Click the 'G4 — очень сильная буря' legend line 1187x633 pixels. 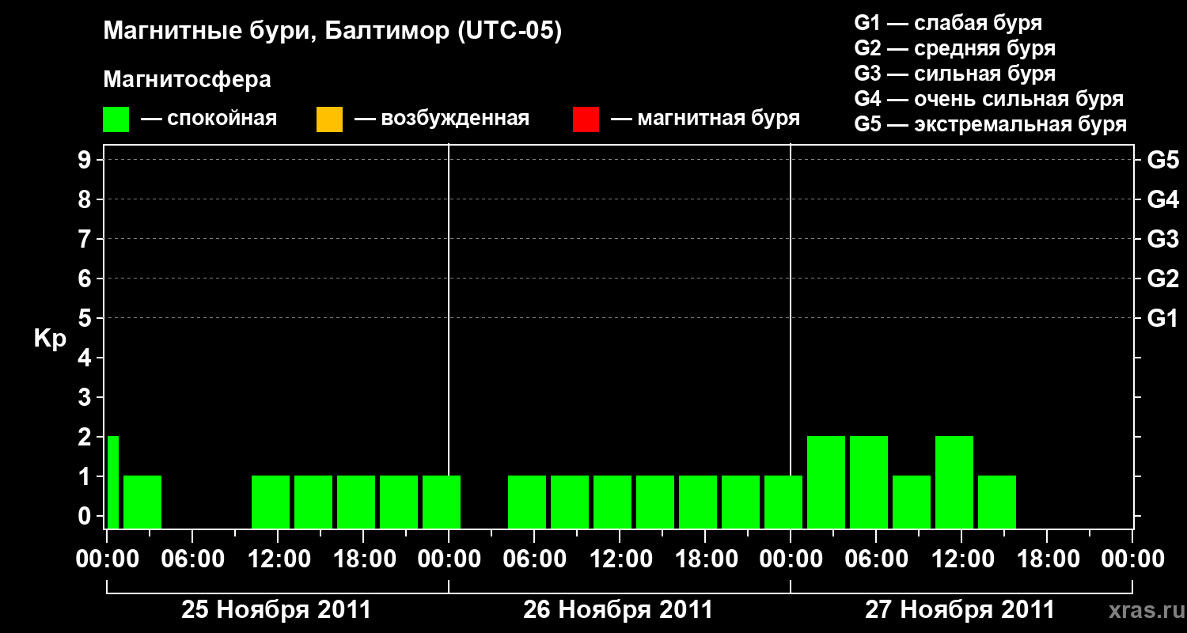point(989,99)
